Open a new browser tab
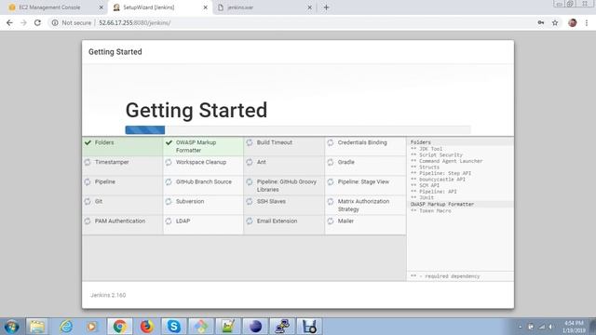This screenshot has height=335, width=596. pyautogui.click(x=326, y=7)
